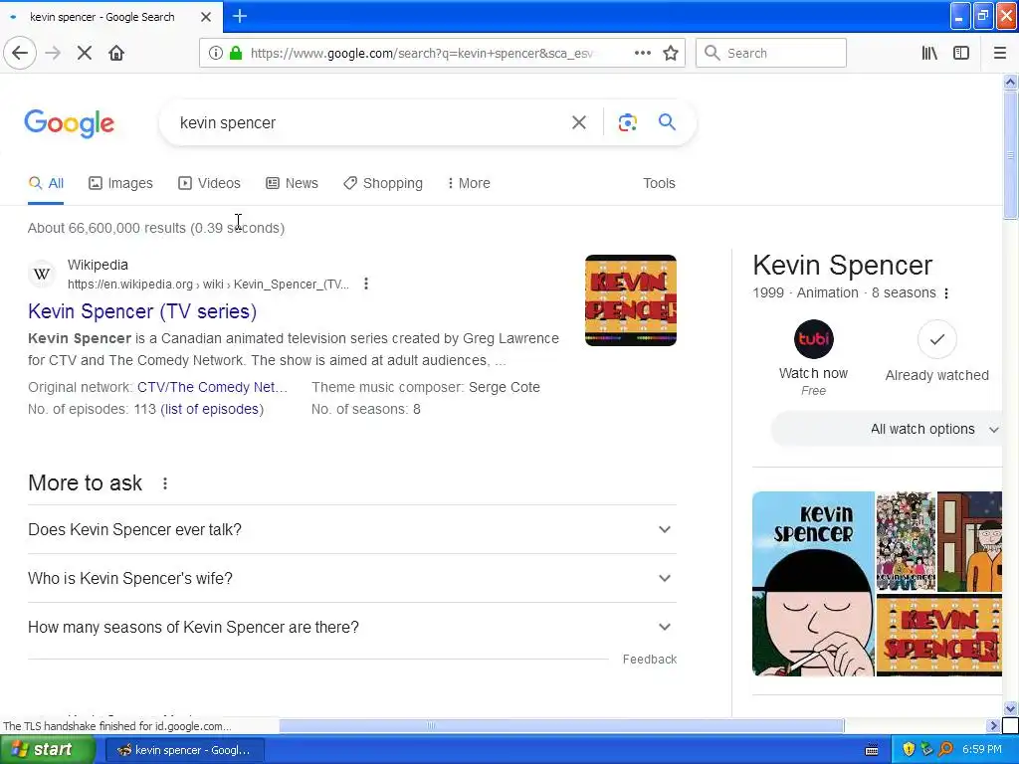Click the Google logo
This screenshot has width=1019, height=764.
click(x=70, y=123)
